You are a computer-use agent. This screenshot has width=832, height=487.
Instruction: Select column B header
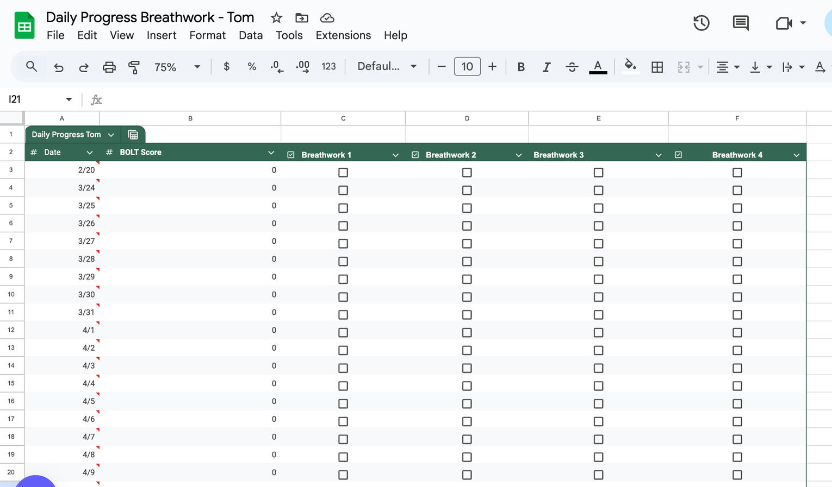(x=190, y=118)
